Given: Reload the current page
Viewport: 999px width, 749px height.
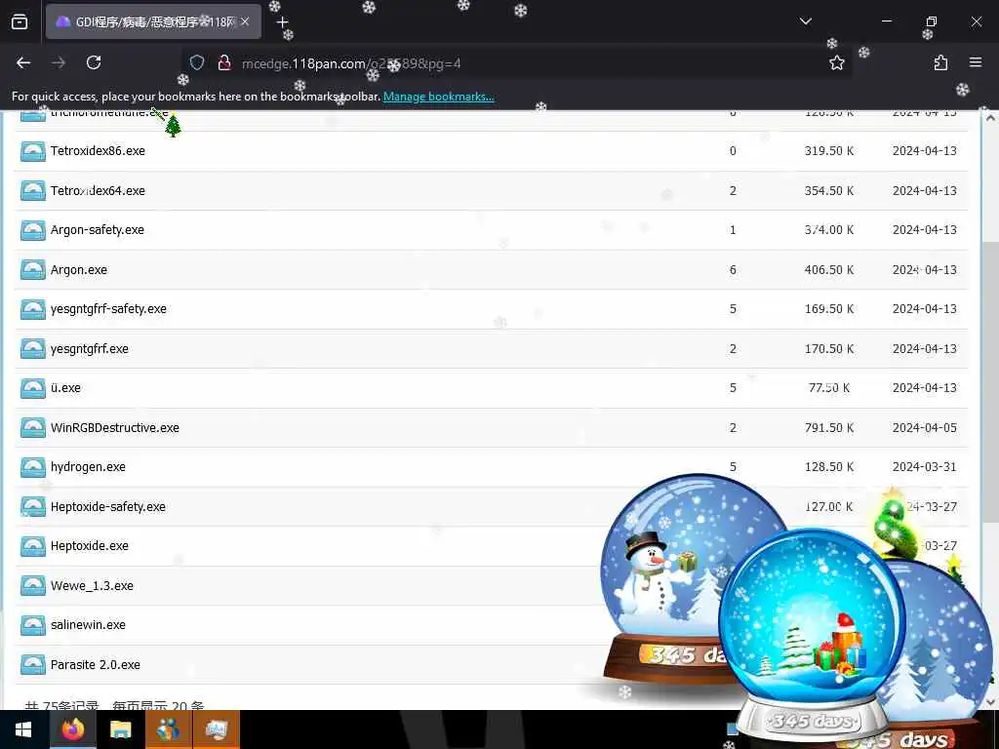Looking at the screenshot, I should [x=94, y=62].
